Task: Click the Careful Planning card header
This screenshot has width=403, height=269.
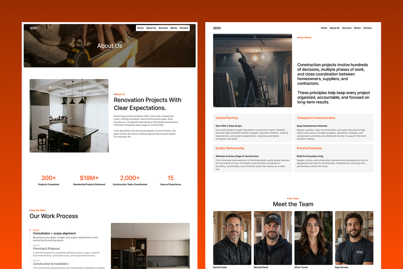Action: point(253,118)
